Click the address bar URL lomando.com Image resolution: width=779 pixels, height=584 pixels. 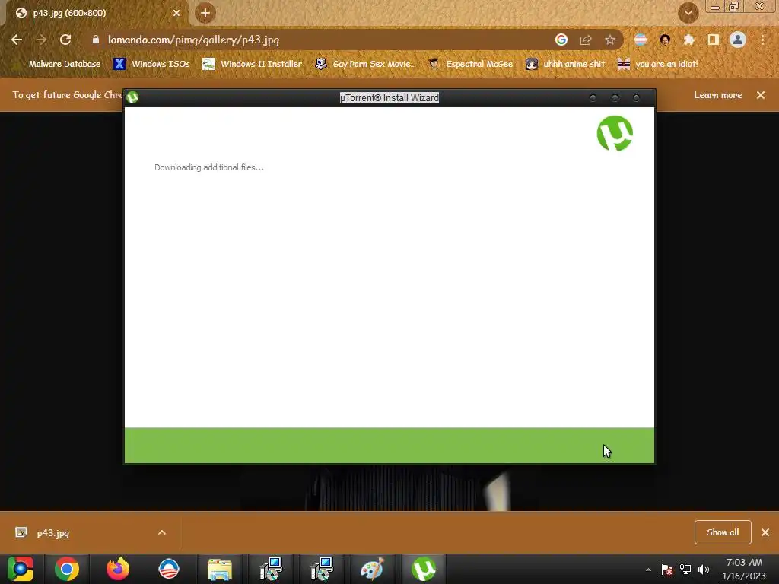[x=194, y=40]
